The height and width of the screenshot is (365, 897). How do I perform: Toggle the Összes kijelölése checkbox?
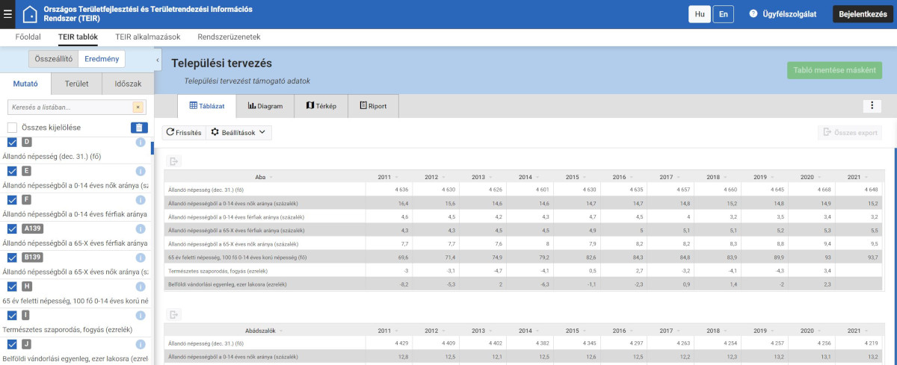click(13, 128)
